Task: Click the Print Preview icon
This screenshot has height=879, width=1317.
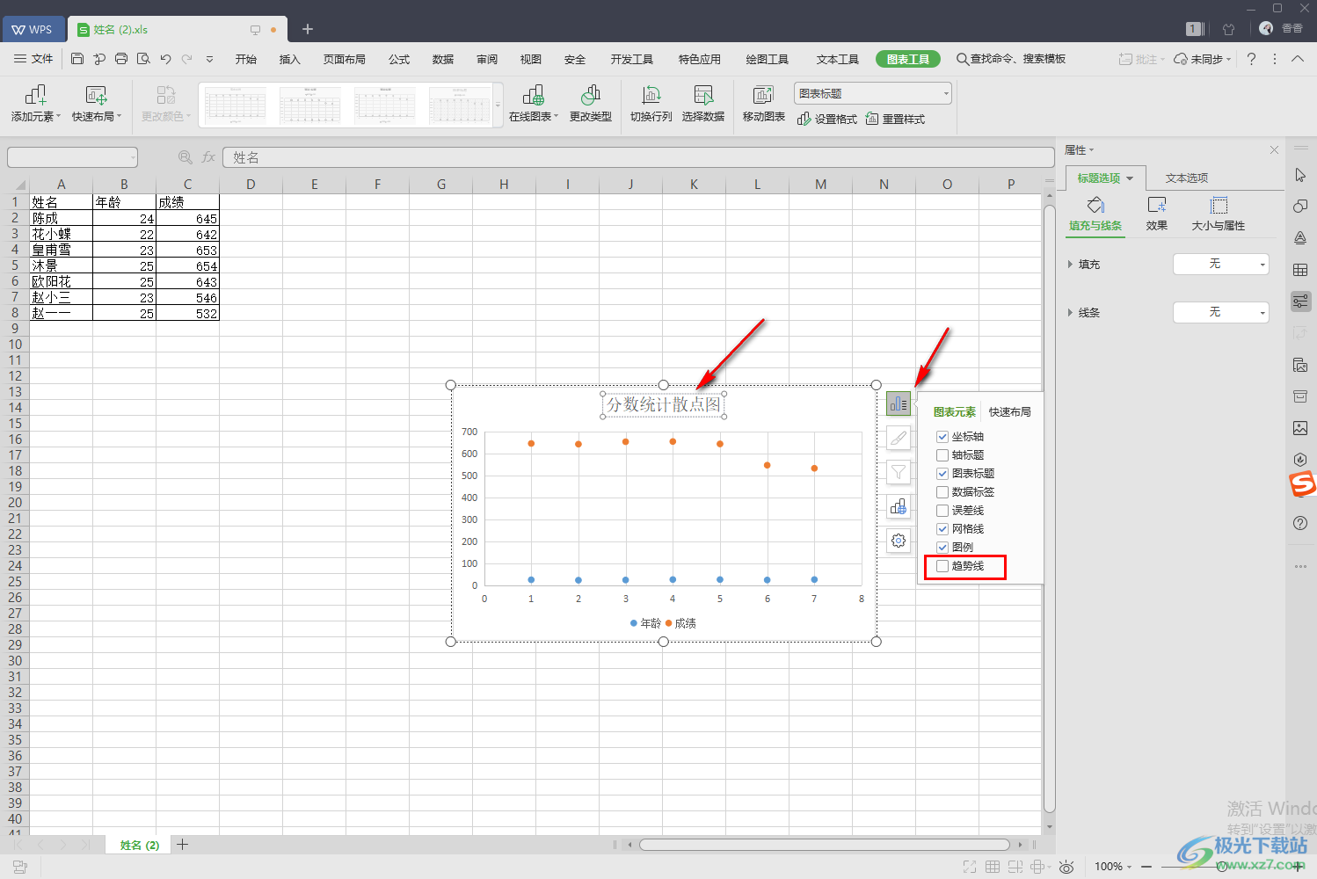Action: click(x=143, y=59)
